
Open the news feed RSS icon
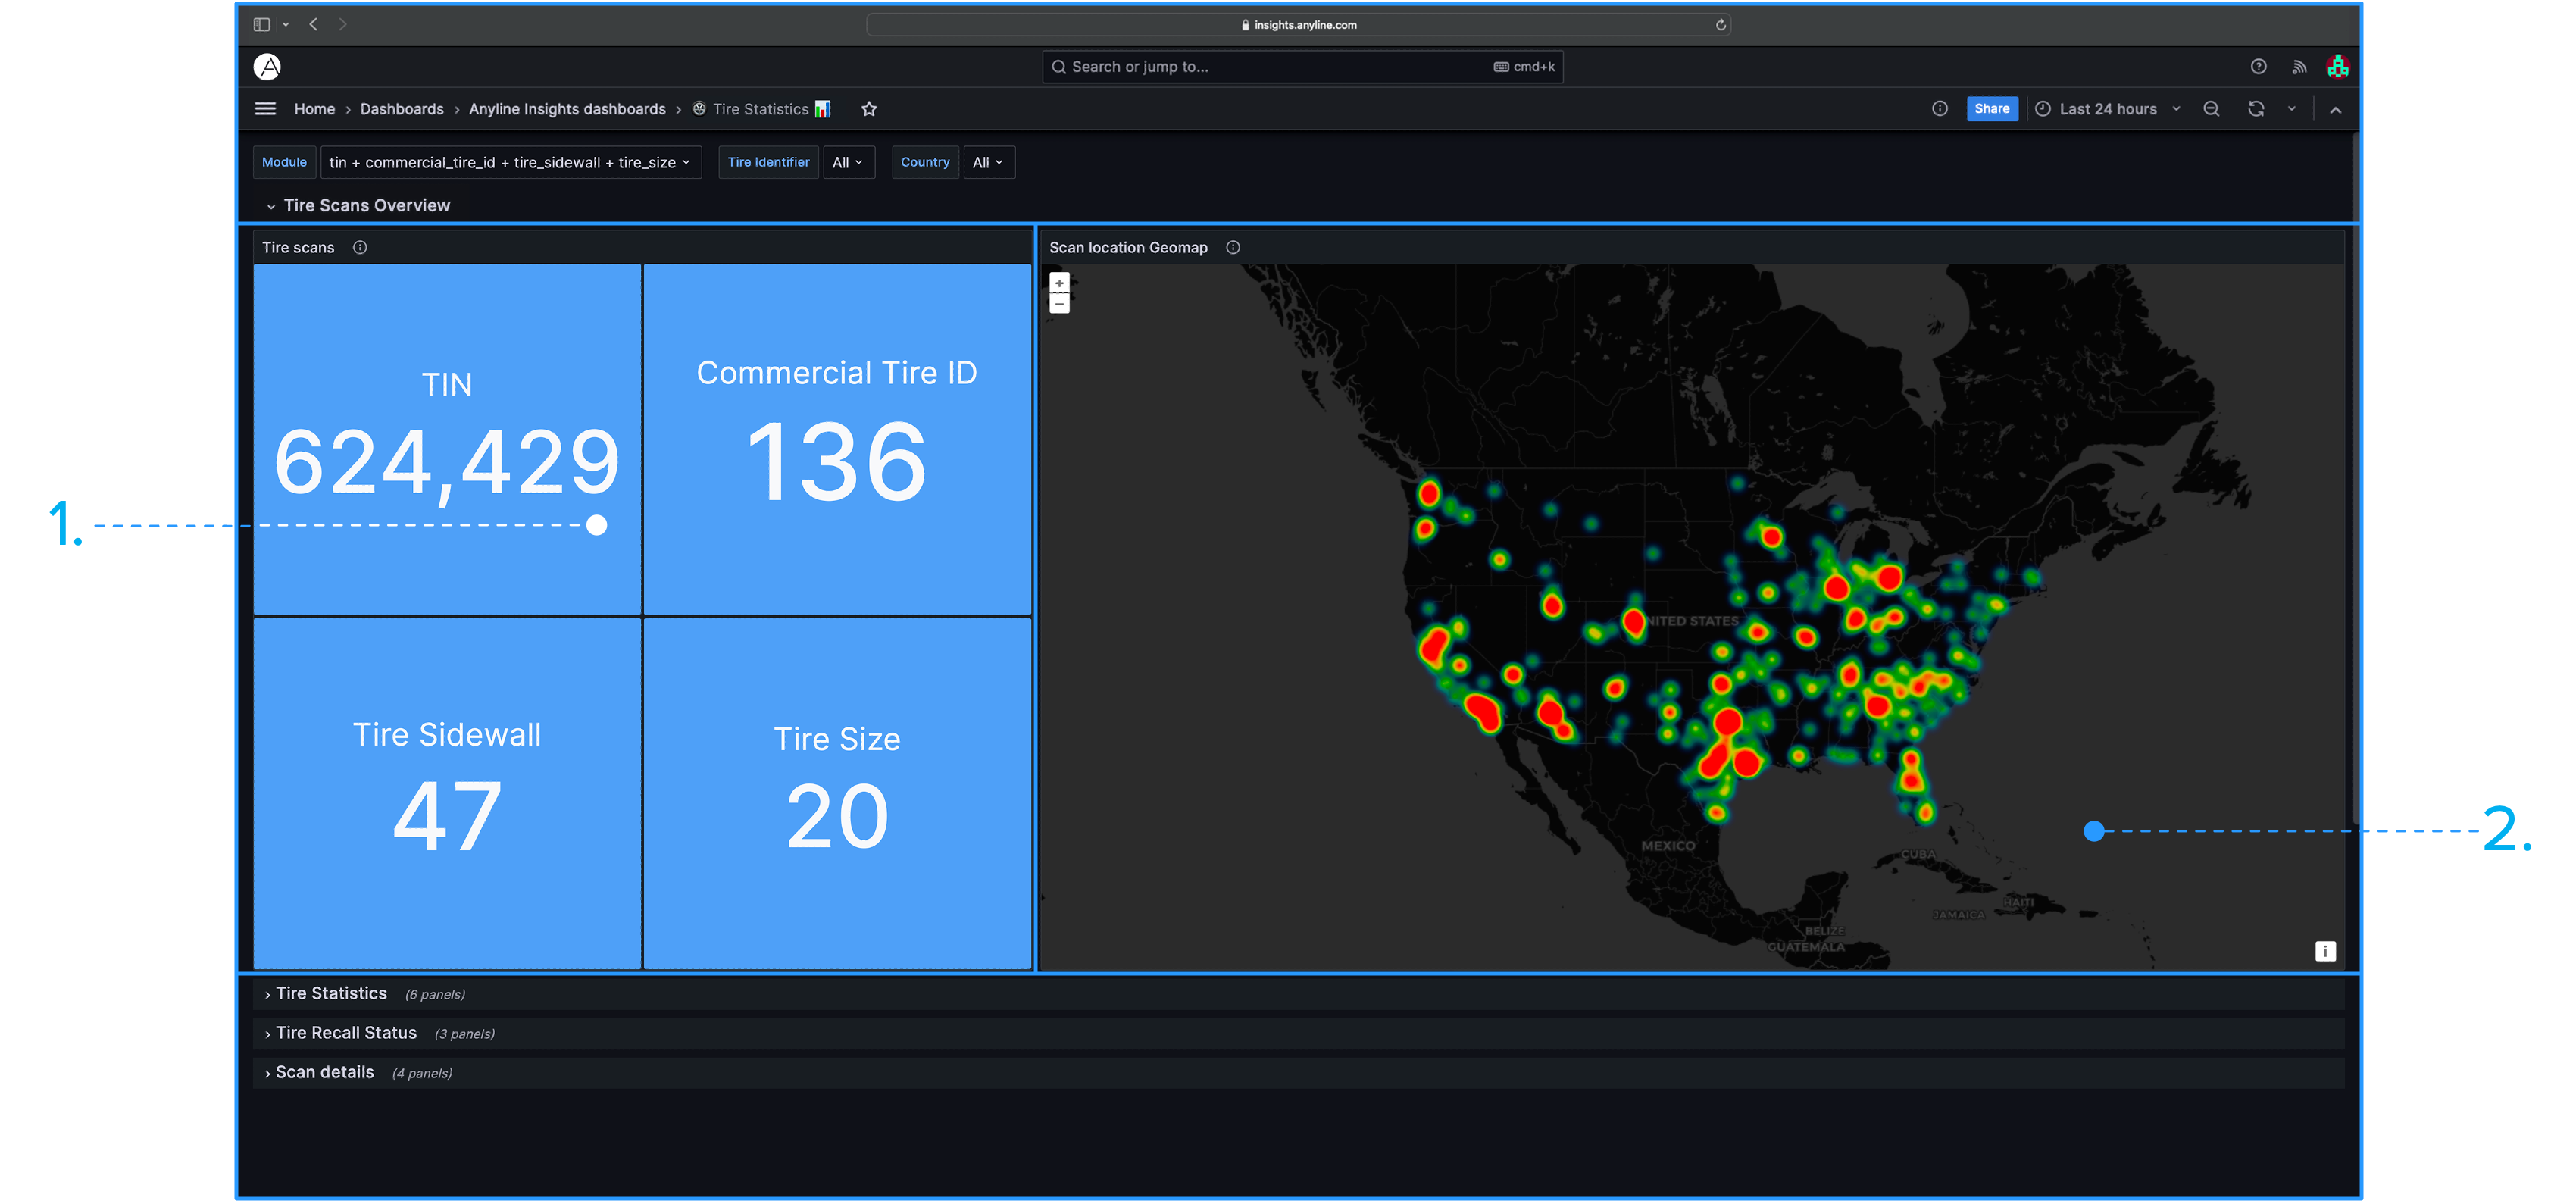[2299, 67]
